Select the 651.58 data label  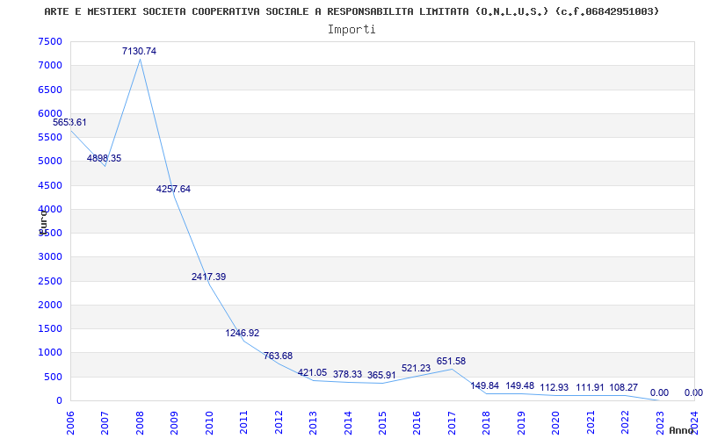451,361
